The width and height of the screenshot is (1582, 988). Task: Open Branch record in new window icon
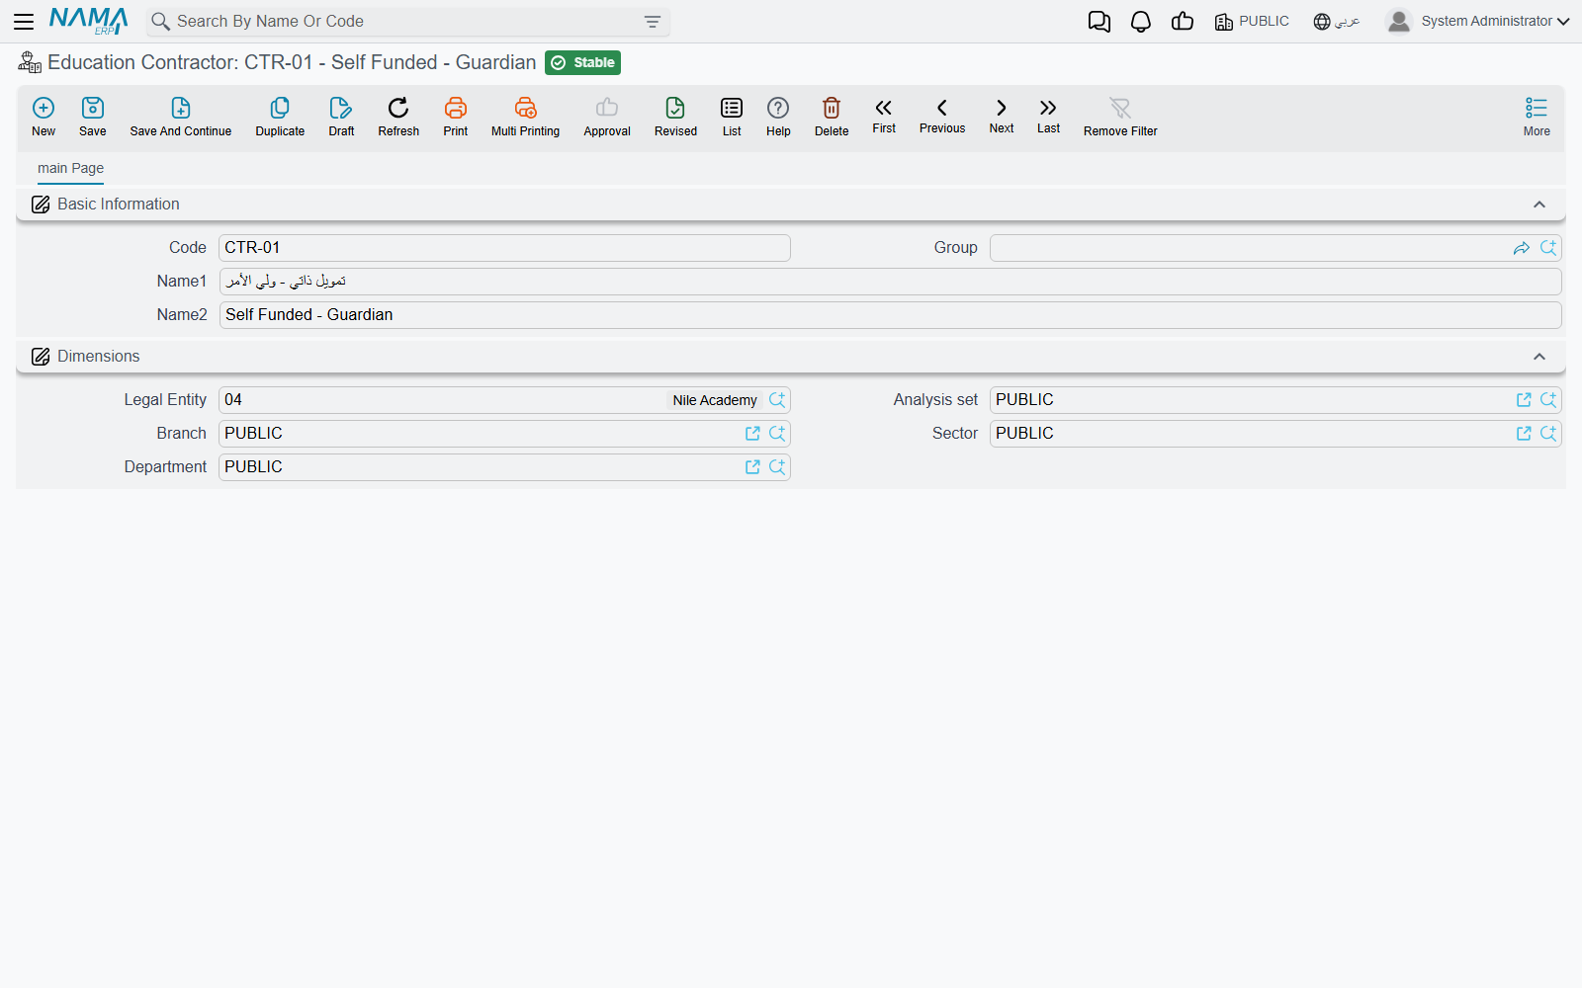pyautogui.click(x=752, y=434)
